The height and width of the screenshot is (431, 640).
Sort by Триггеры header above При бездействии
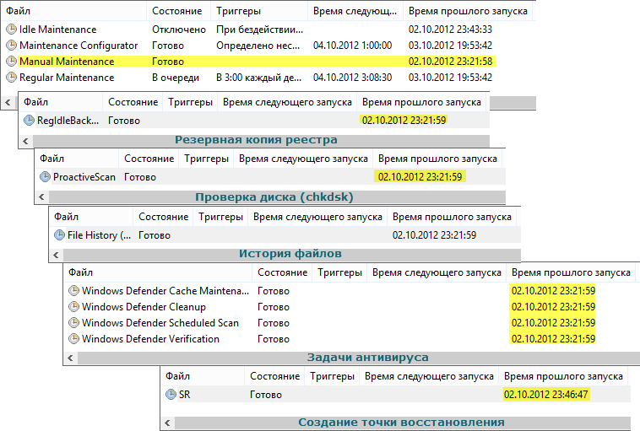tap(258, 11)
